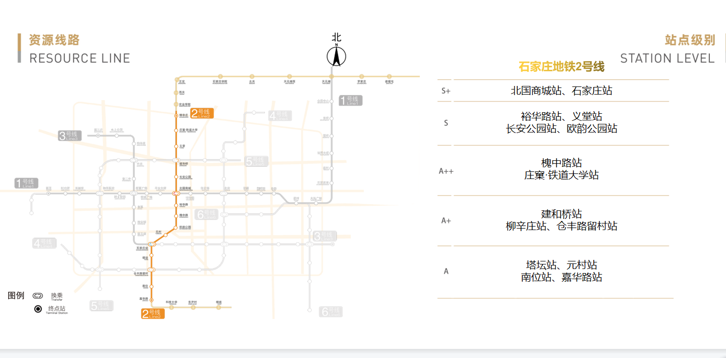Select the orange 2号线 badge below 嘉华路
Screen dimensions: 726x358
point(153,314)
